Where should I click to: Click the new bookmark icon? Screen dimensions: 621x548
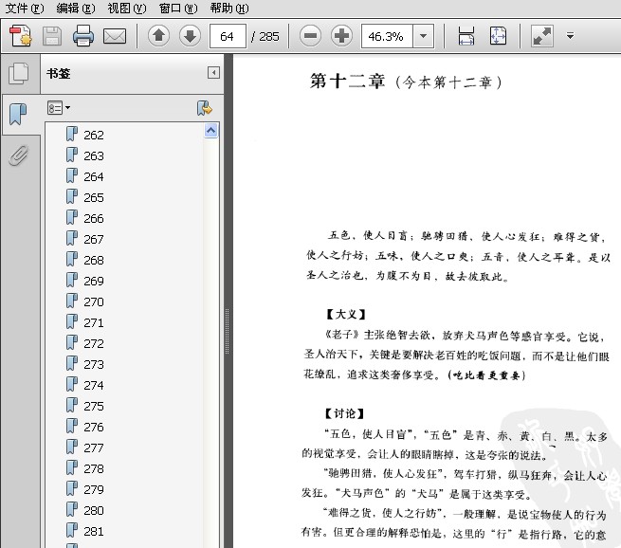tap(205, 108)
